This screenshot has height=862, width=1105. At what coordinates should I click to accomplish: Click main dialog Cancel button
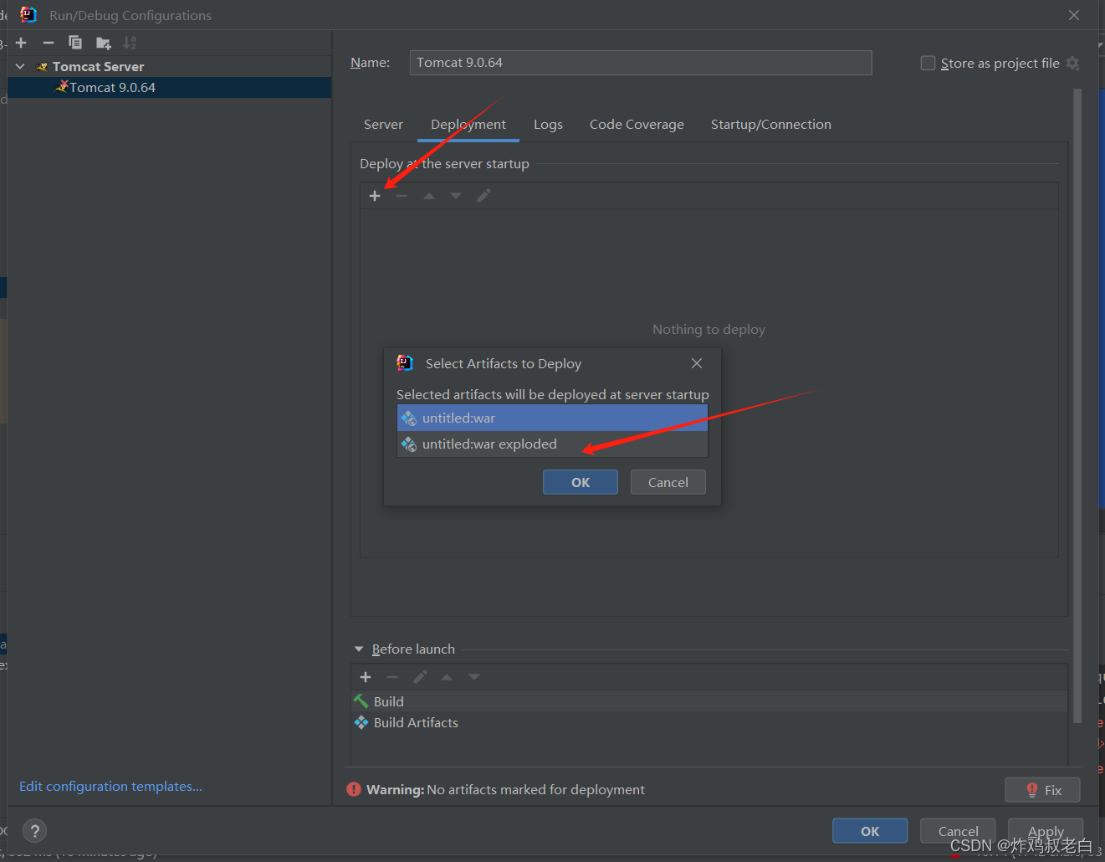coord(958,831)
